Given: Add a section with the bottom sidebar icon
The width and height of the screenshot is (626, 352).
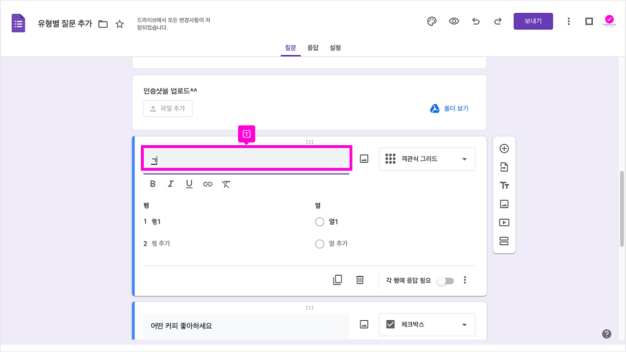Looking at the screenshot, I should (x=504, y=241).
